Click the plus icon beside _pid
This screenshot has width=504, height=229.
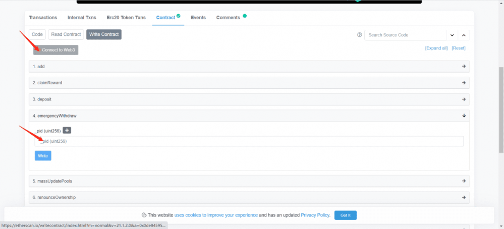click(x=66, y=131)
